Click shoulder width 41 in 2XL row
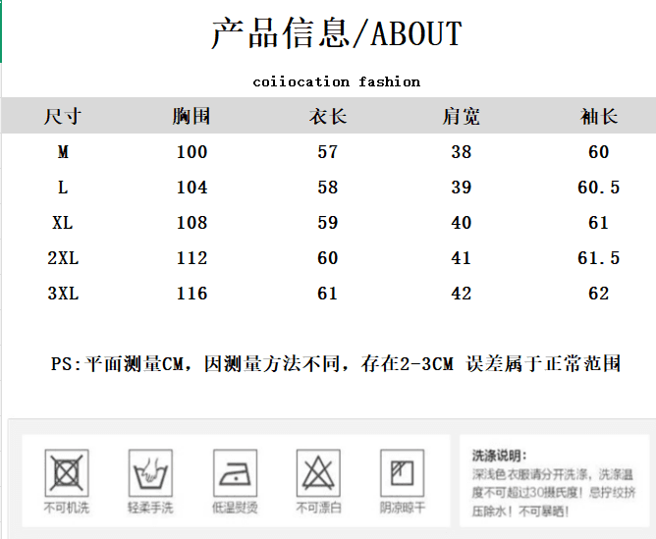 coord(461,258)
